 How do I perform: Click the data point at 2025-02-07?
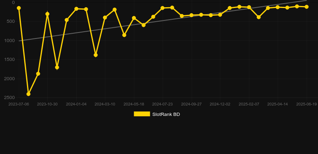249,7
